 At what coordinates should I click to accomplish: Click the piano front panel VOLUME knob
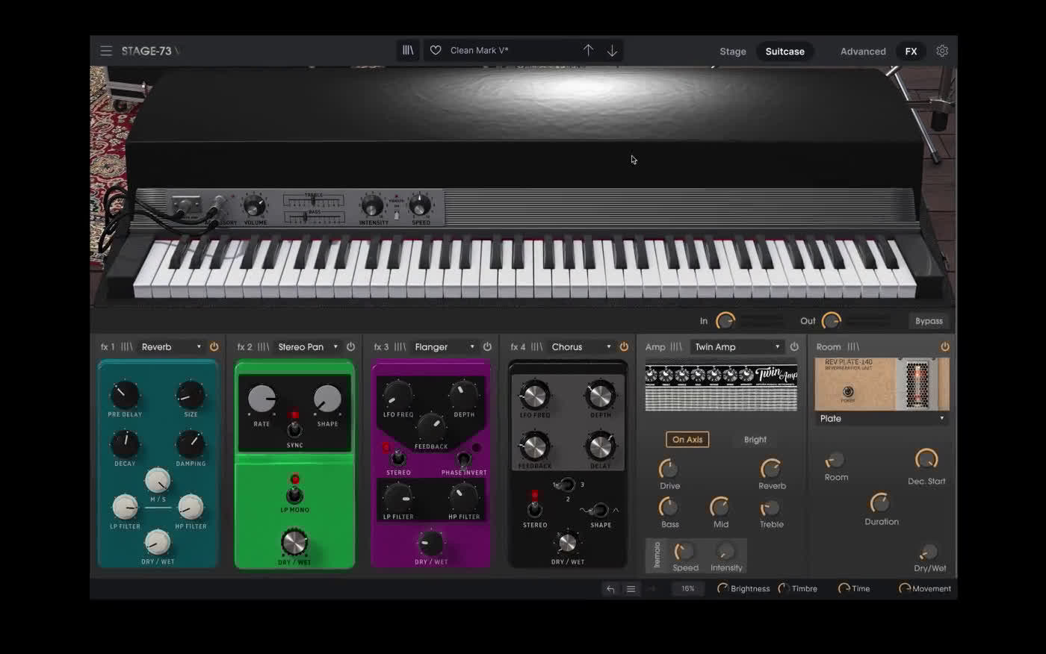255,207
